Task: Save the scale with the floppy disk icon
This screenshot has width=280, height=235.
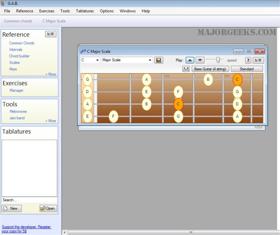Action: pos(158,60)
